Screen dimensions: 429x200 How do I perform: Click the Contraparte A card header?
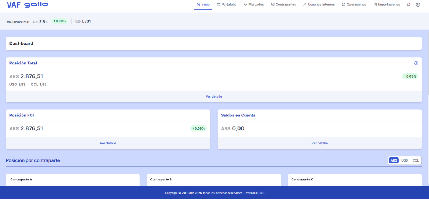[73, 180]
